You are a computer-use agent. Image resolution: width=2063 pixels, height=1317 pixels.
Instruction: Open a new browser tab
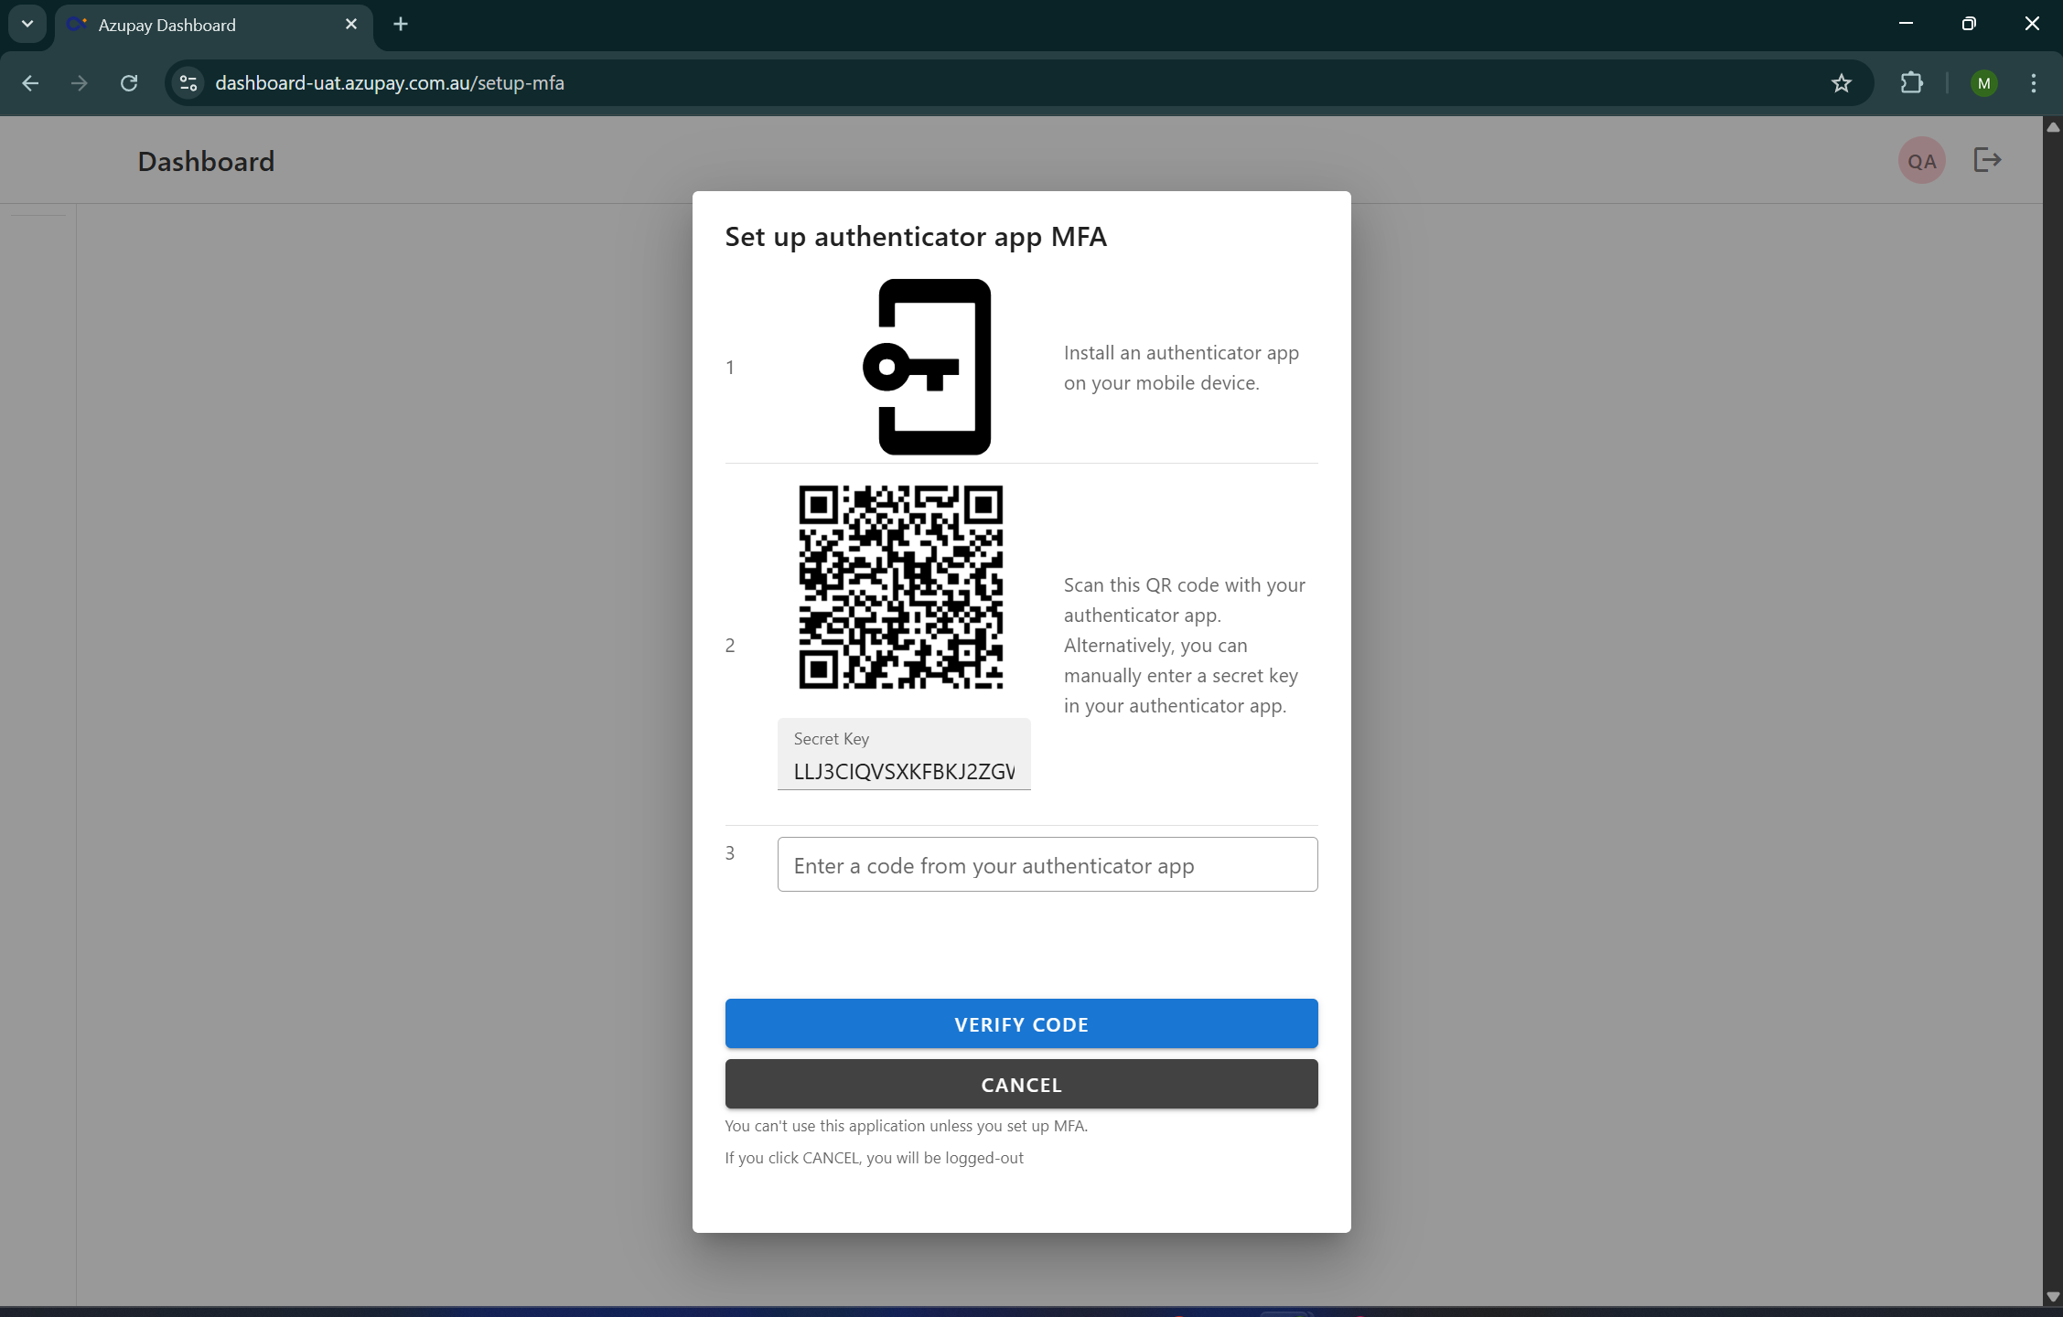tap(401, 25)
